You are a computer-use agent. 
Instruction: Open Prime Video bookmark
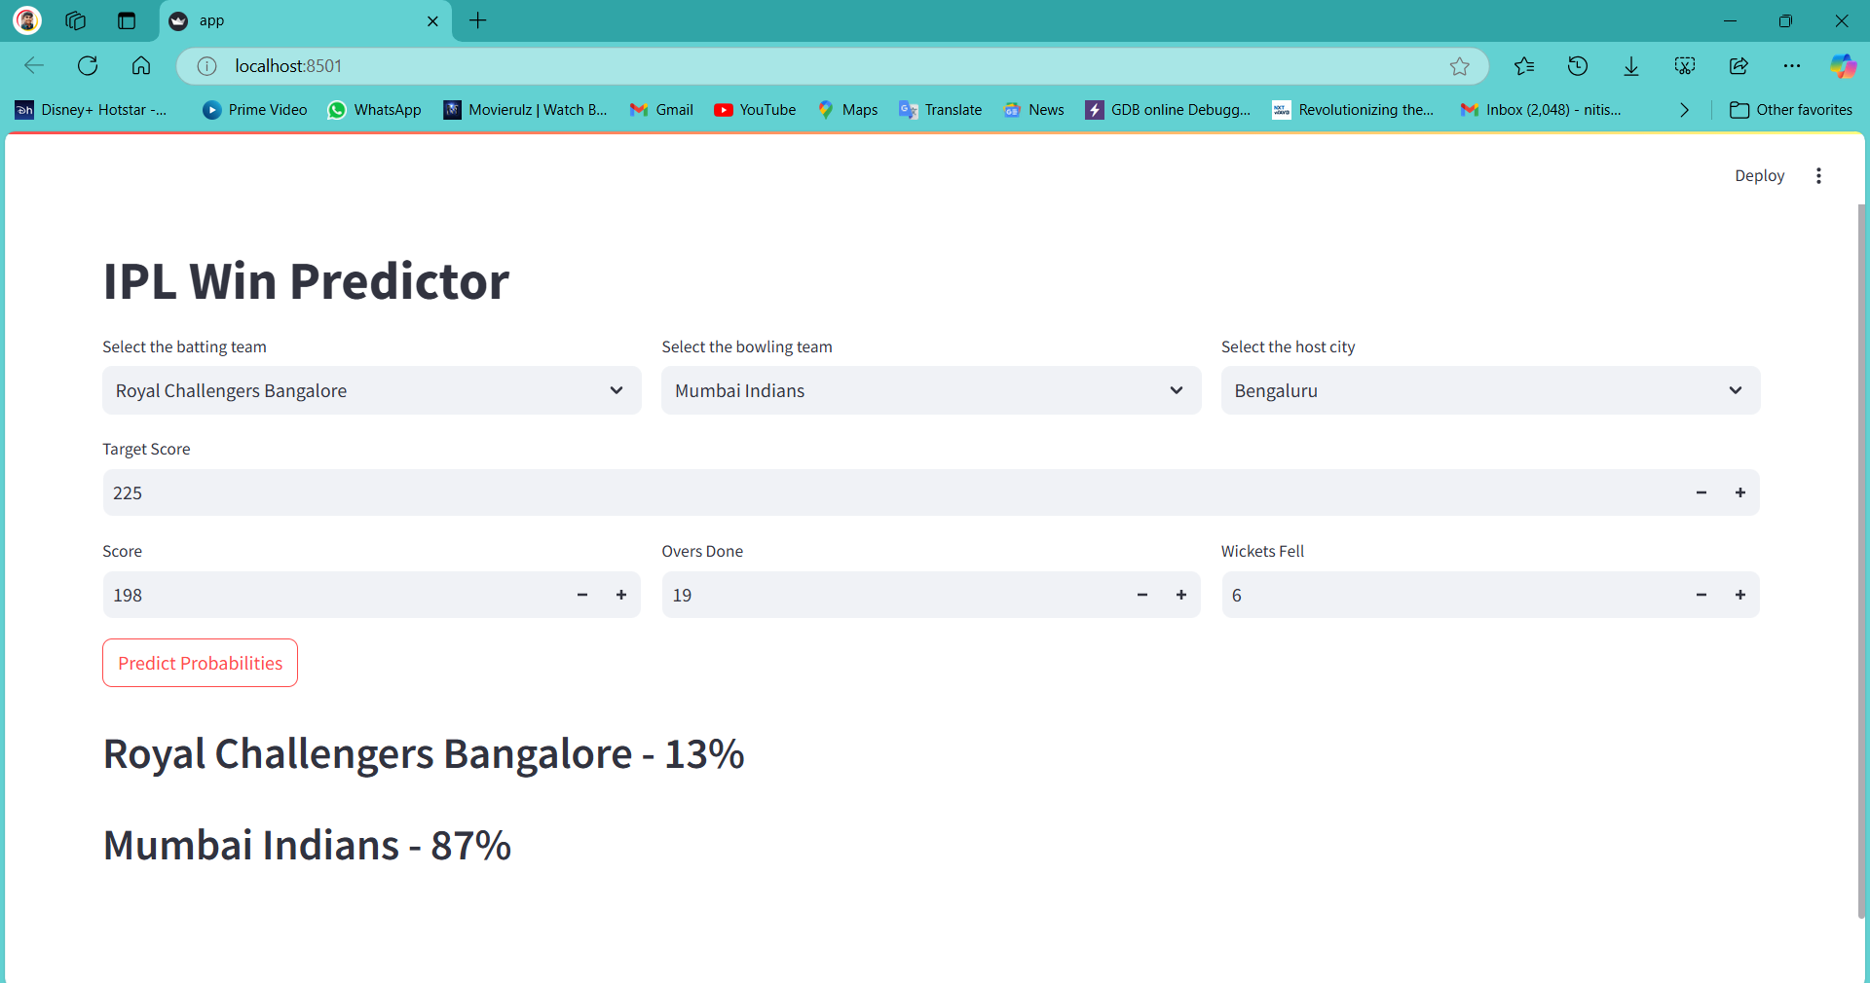click(255, 110)
